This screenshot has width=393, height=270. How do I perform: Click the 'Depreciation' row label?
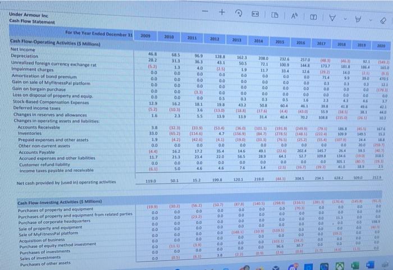pos(24,56)
